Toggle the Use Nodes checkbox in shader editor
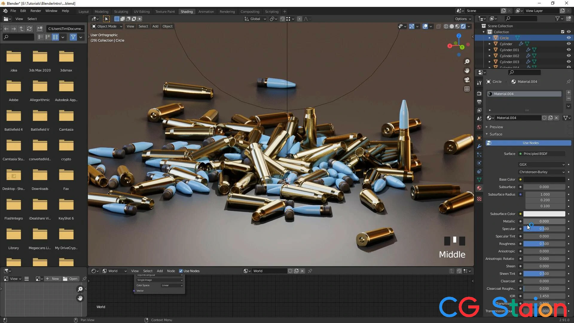 (181, 271)
